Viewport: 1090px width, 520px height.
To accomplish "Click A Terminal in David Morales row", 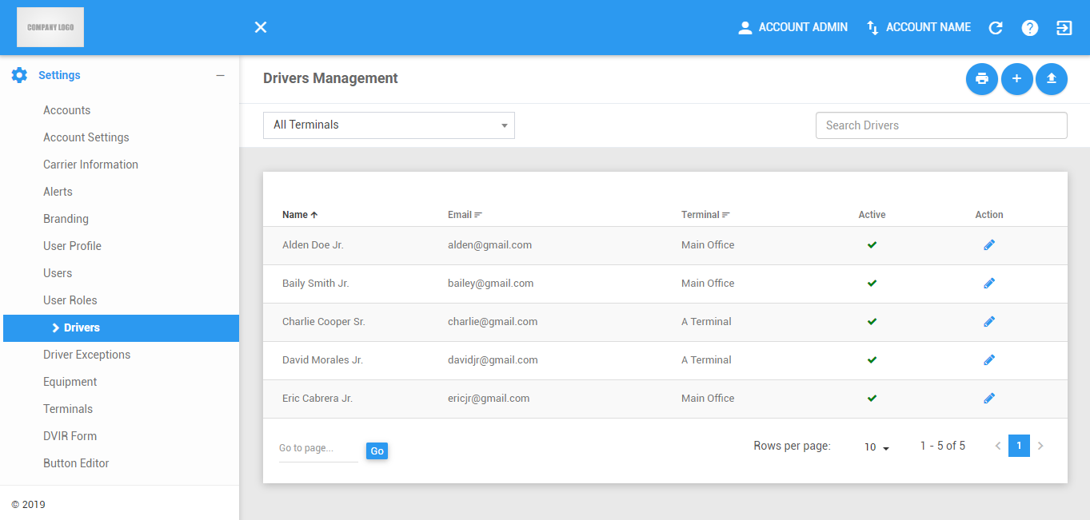I will pos(706,360).
